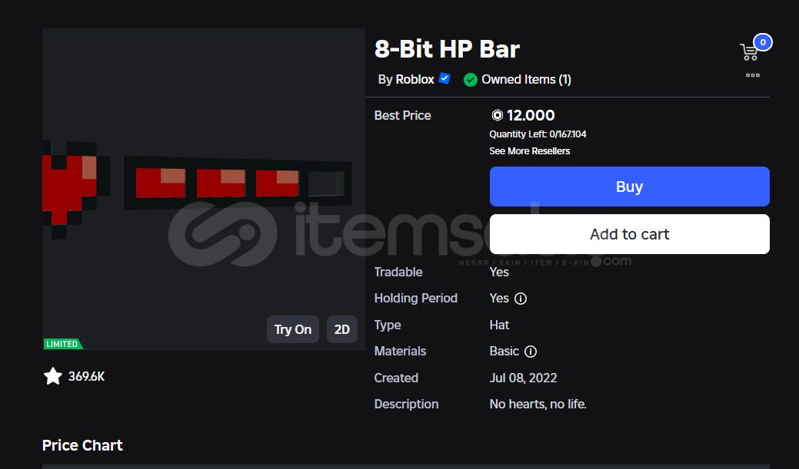Click the Holding Period label
The image size is (799, 469).
tap(416, 298)
